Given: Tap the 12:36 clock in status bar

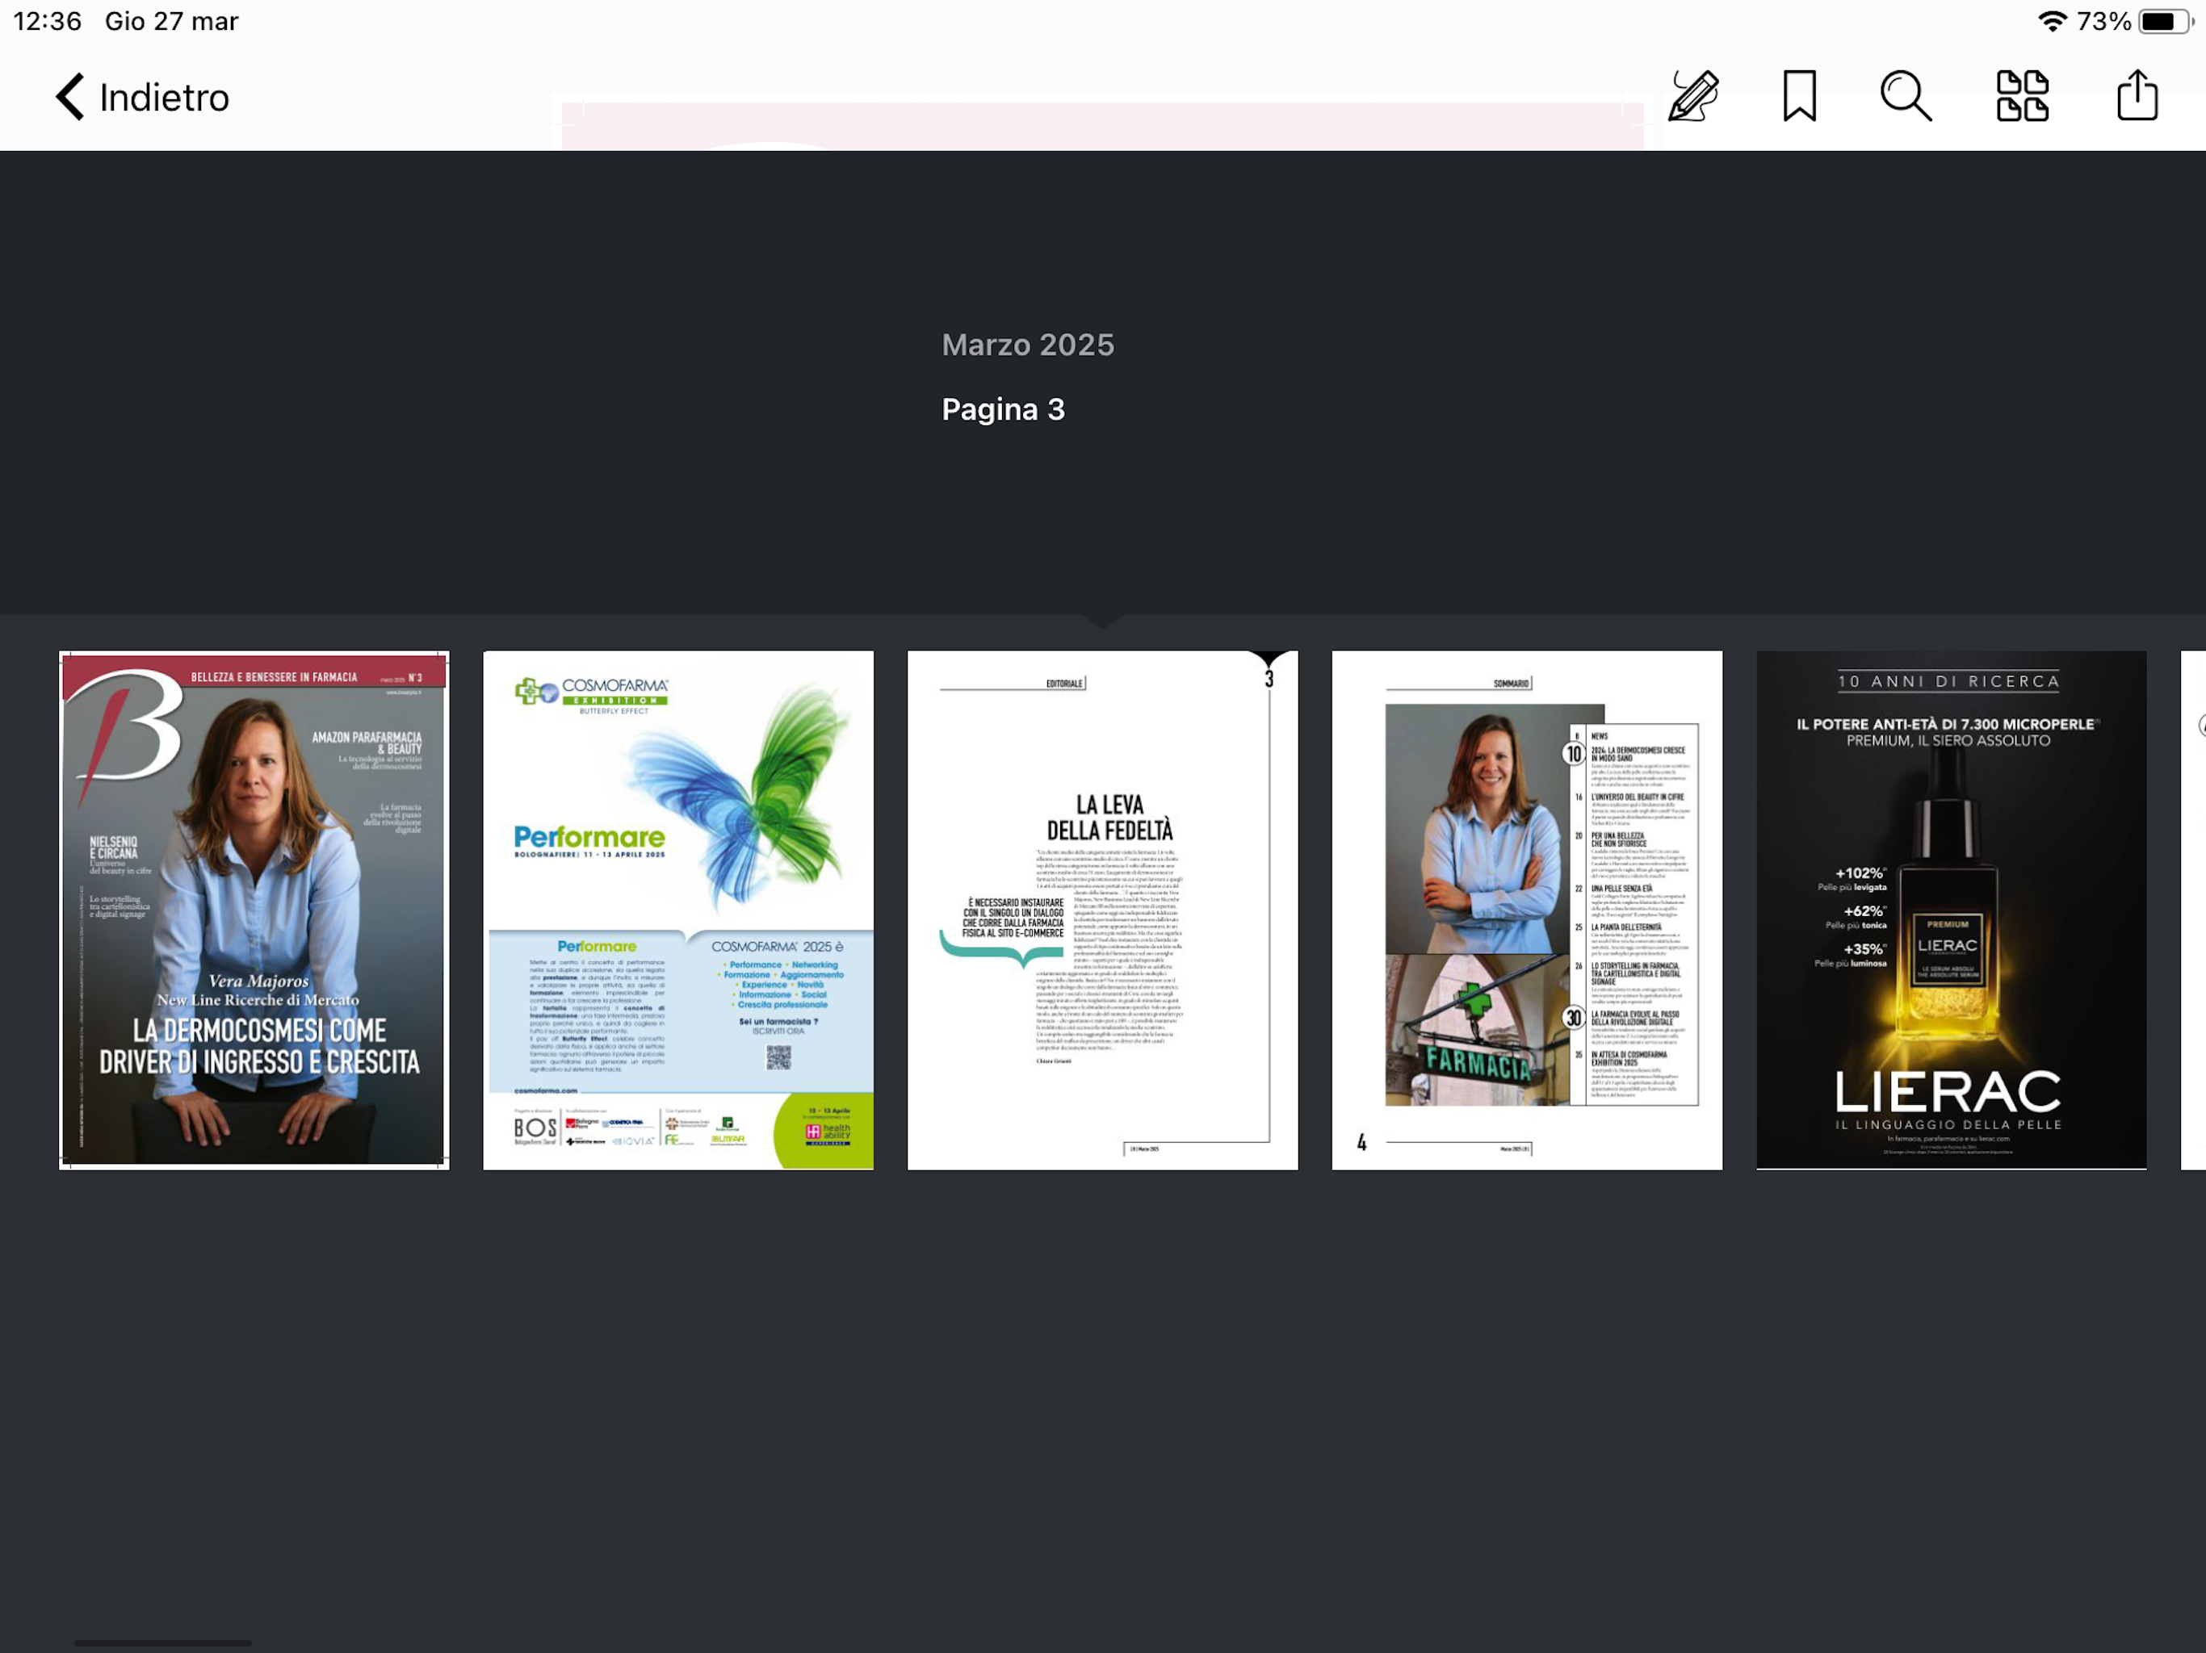Looking at the screenshot, I should pos(47,21).
